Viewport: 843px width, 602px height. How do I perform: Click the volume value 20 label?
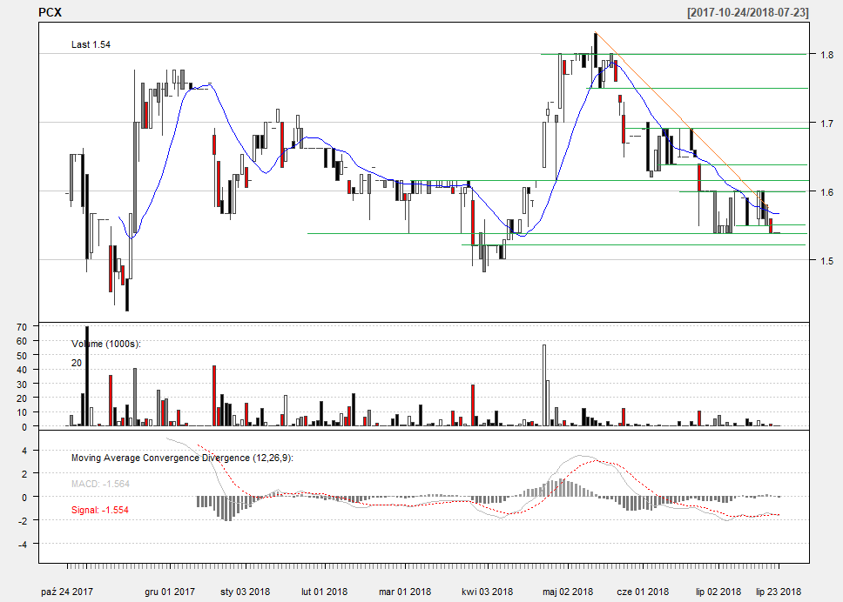77,363
